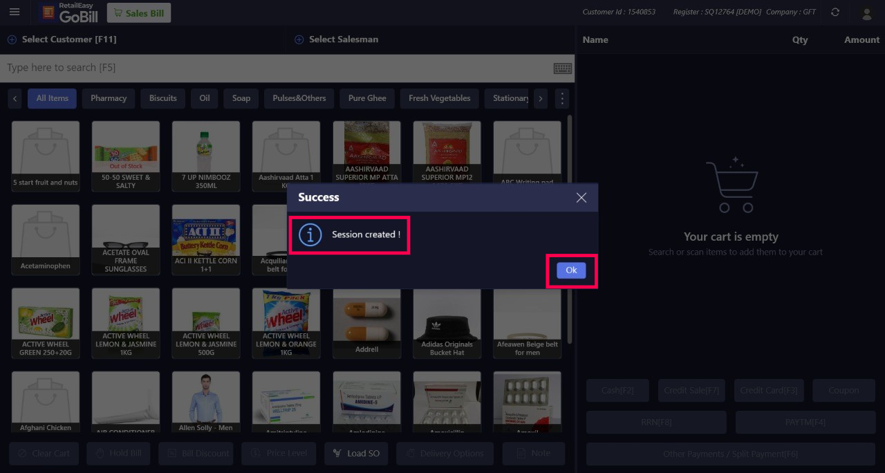Click the Credit Sale[F7] button
The image size is (885, 473).
[691, 391]
